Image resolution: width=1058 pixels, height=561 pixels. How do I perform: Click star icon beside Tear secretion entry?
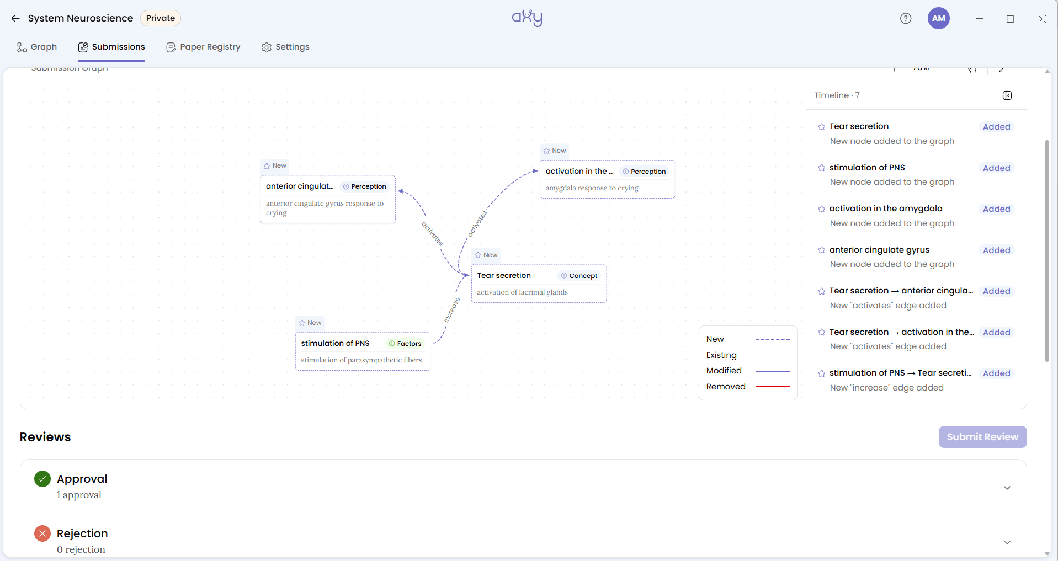[822, 127]
